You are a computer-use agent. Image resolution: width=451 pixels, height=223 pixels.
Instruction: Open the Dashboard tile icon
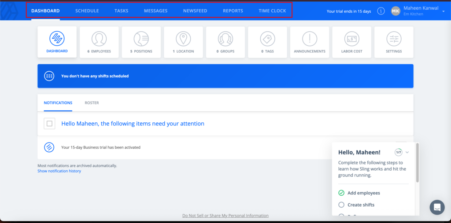click(57, 39)
